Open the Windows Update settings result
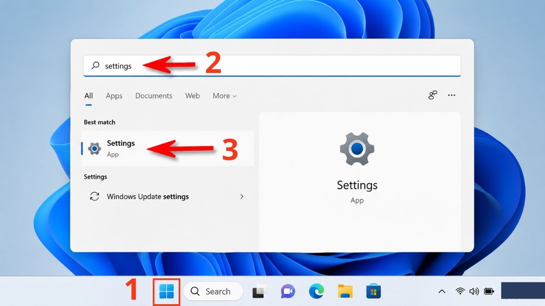The image size is (545, 306). click(x=167, y=197)
